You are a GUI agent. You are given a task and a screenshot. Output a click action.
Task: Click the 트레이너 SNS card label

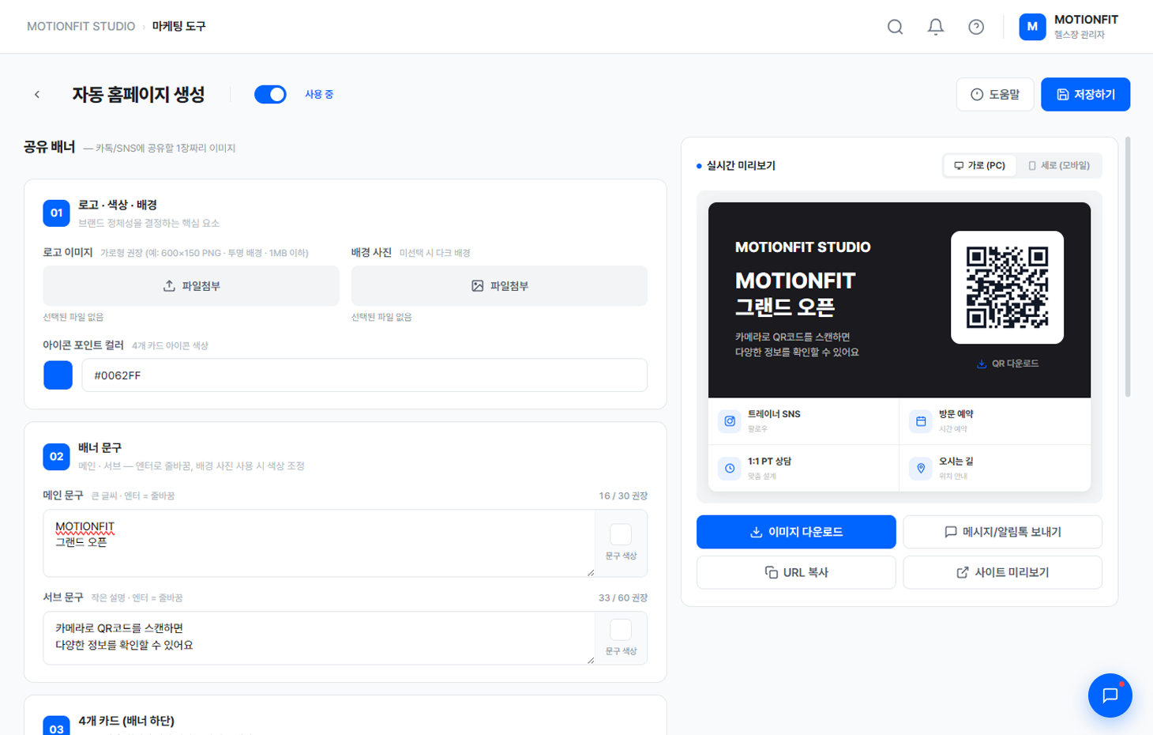tap(774, 414)
